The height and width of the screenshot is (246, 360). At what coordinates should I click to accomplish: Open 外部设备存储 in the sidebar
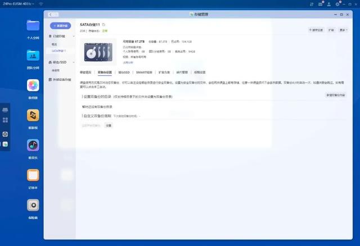[x=60, y=80]
